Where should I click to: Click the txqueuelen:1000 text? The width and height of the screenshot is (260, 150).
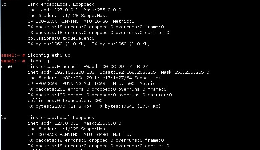tap(82, 100)
